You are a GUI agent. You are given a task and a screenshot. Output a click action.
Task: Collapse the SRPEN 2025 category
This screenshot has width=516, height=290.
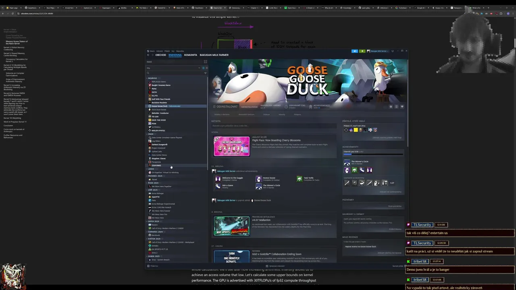[x=147, y=222]
